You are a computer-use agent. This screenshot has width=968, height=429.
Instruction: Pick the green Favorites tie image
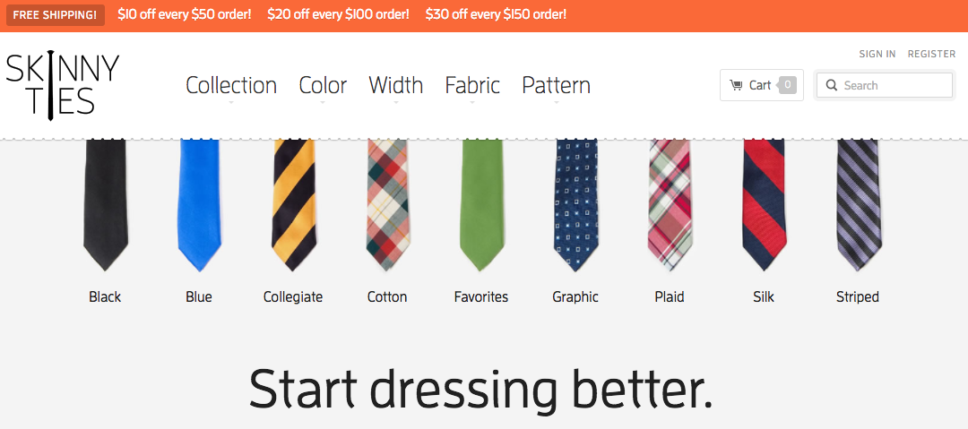(481, 204)
